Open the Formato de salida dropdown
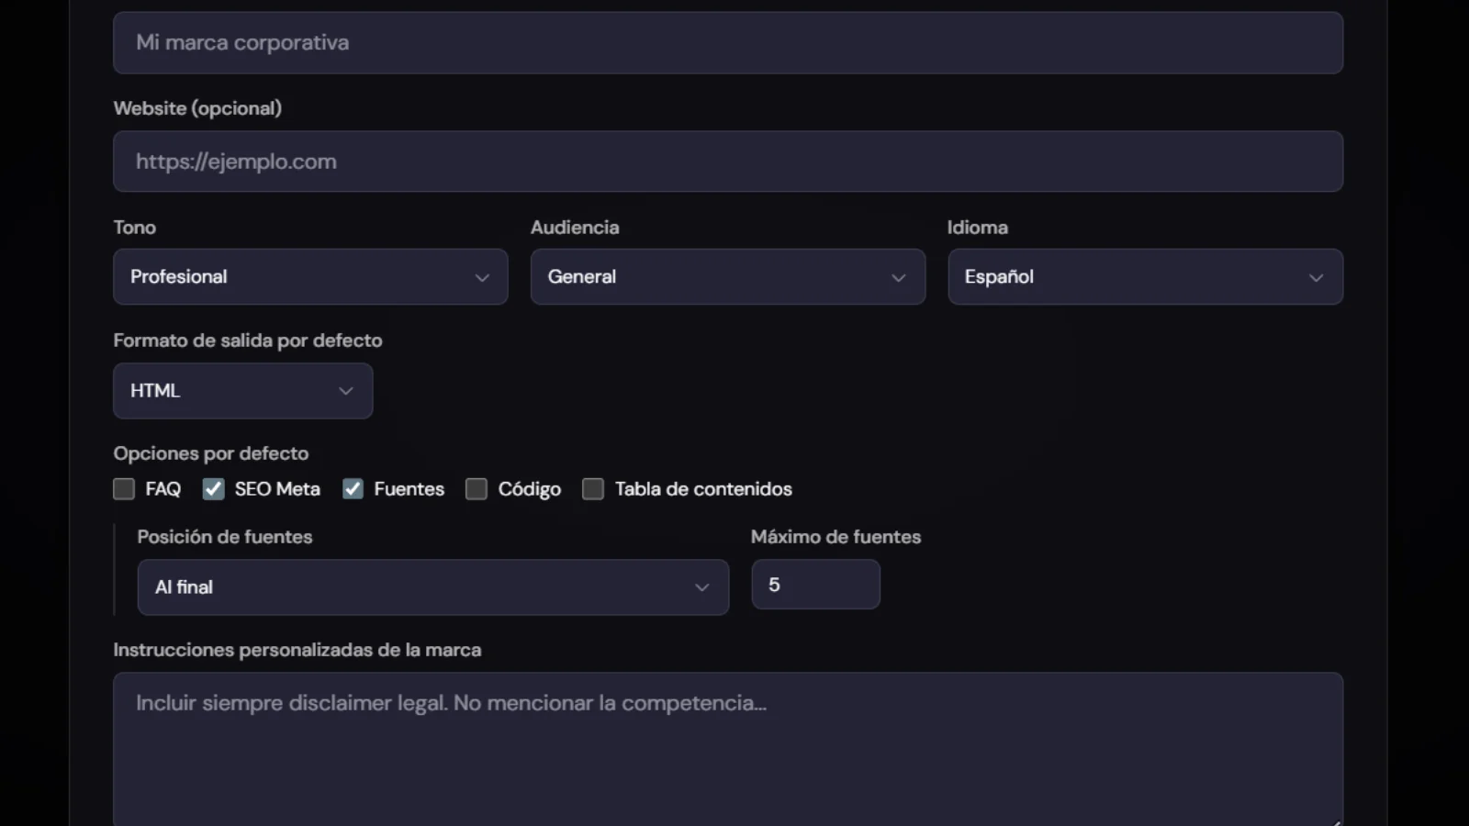 tap(242, 390)
